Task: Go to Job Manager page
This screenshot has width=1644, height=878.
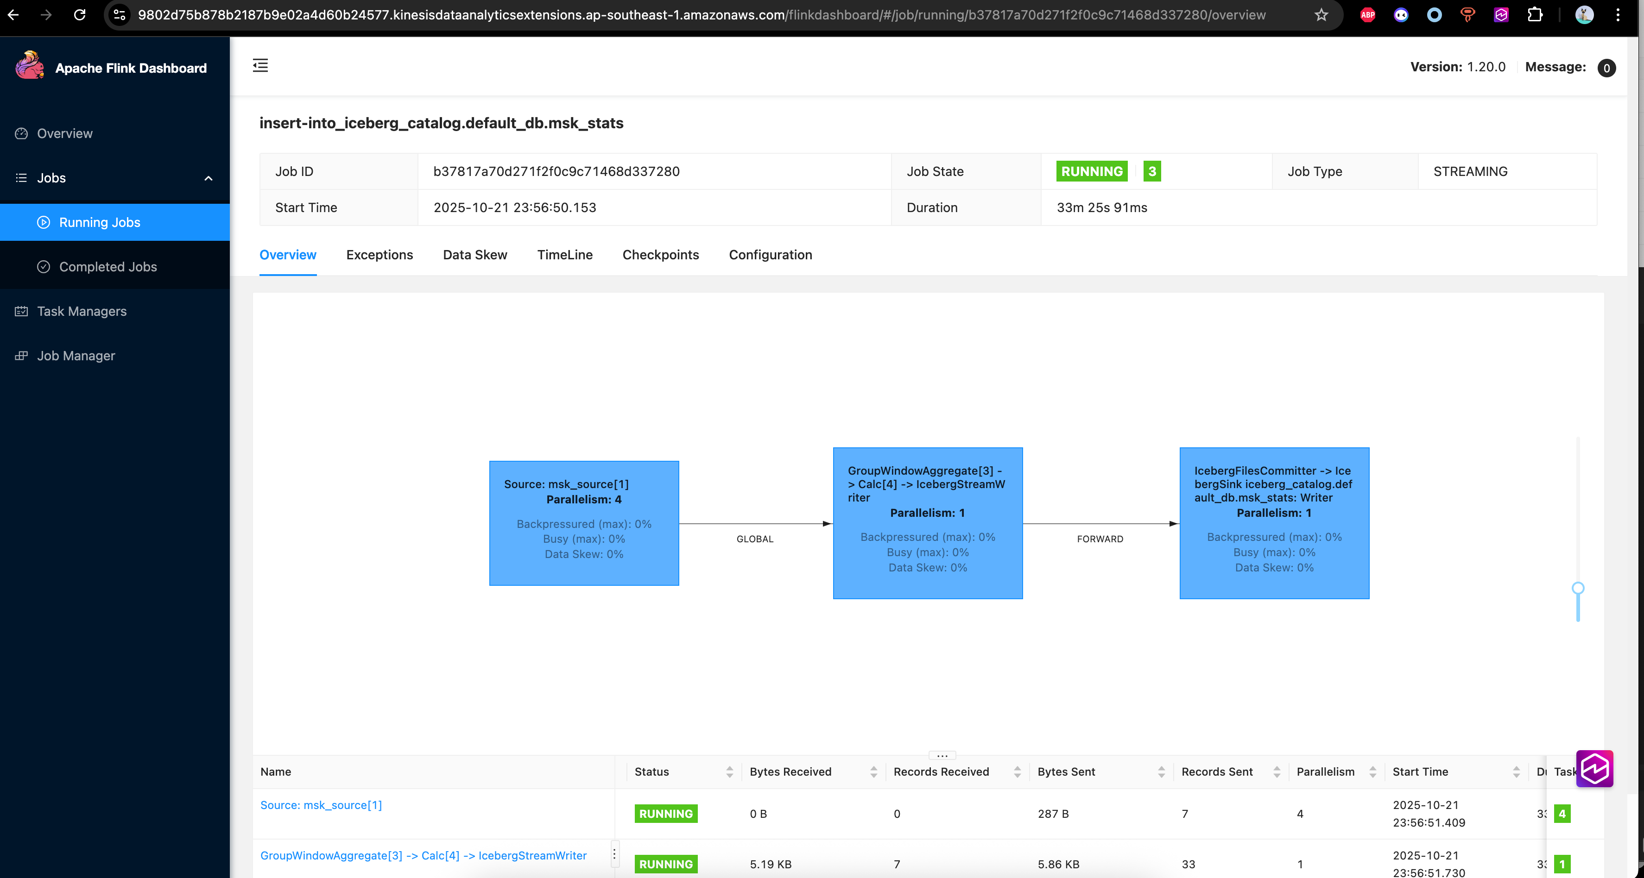Action: tap(76, 356)
